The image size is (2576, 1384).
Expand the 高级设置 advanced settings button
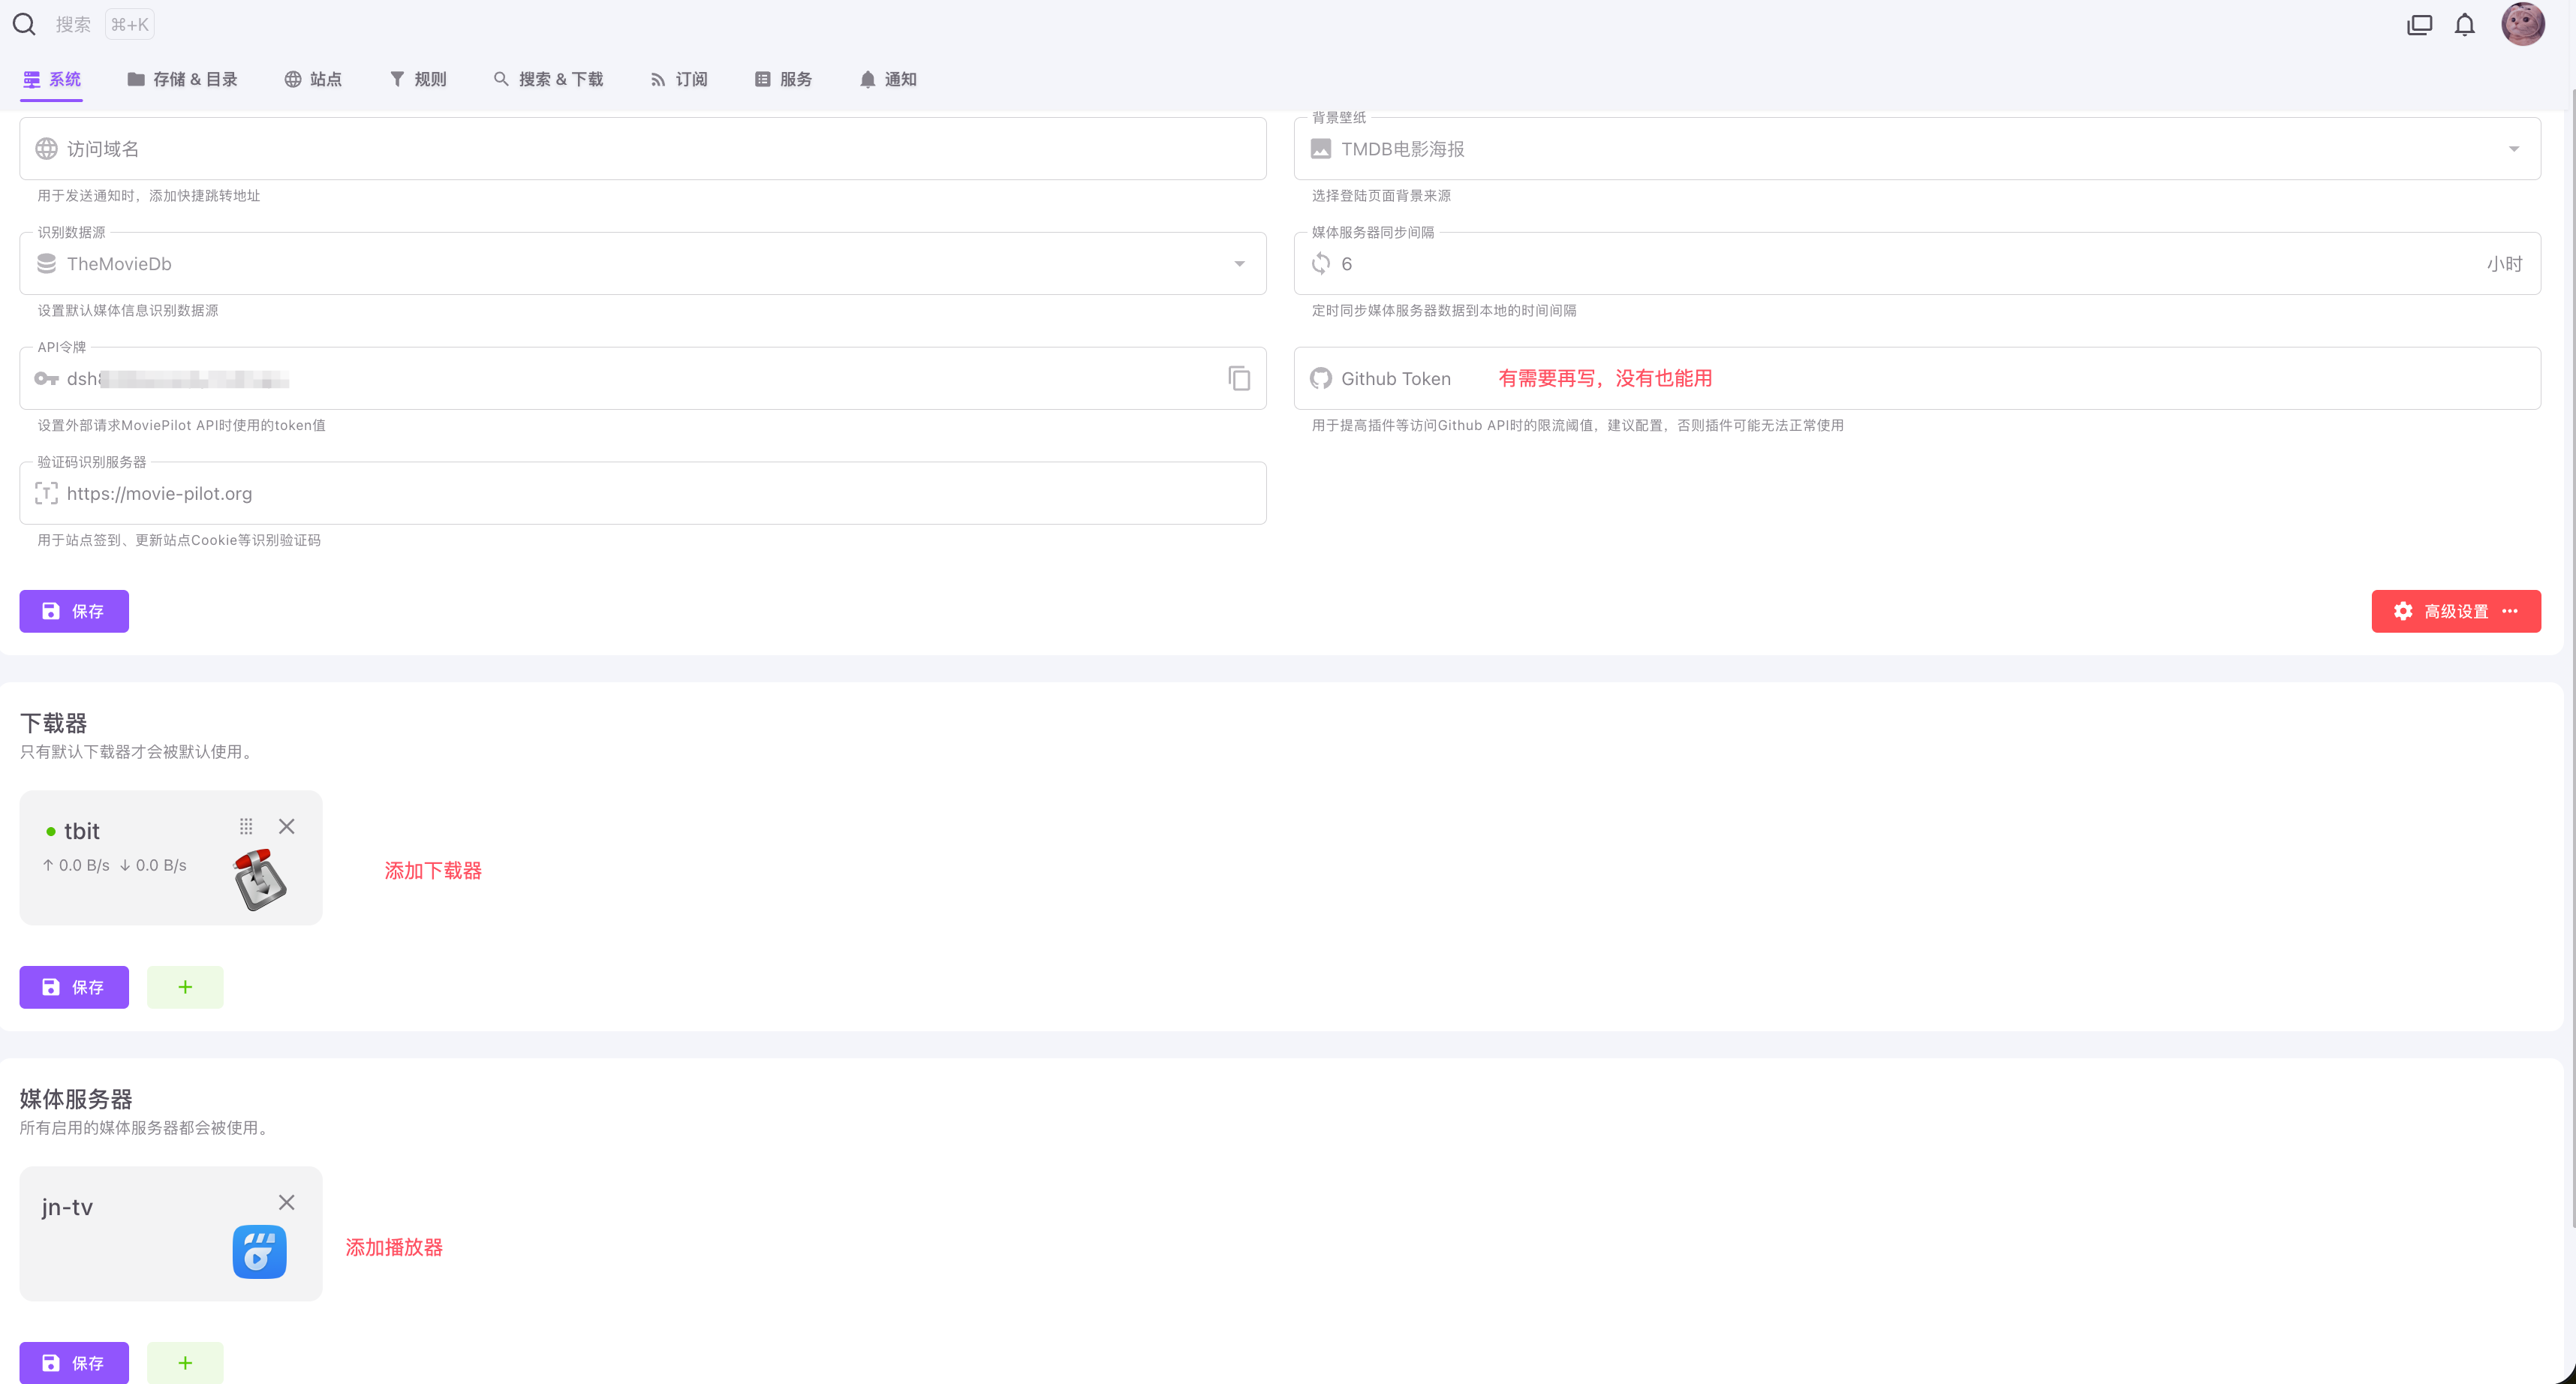[x=2455, y=611]
